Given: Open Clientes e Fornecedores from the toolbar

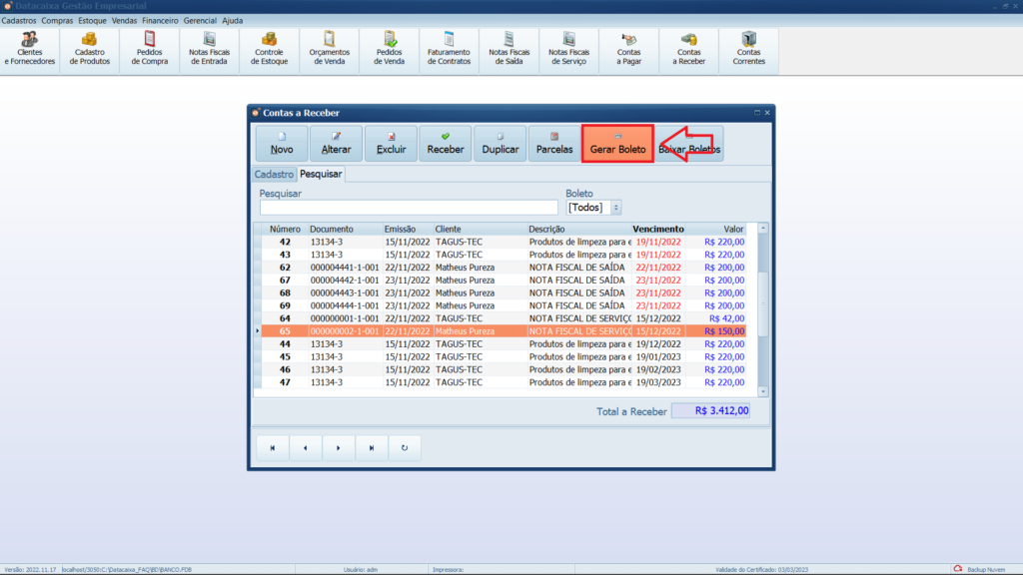Looking at the screenshot, I should pyautogui.click(x=30, y=49).
